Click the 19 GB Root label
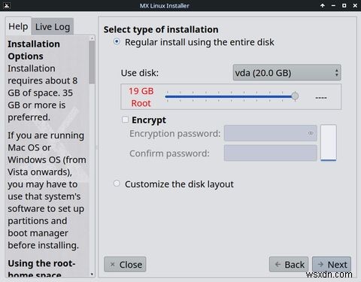Screen dimensions: 361x282 tap(141, 97)
